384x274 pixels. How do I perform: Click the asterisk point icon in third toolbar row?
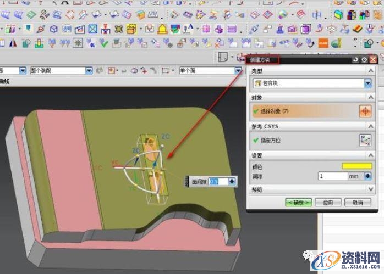(78, 42)
